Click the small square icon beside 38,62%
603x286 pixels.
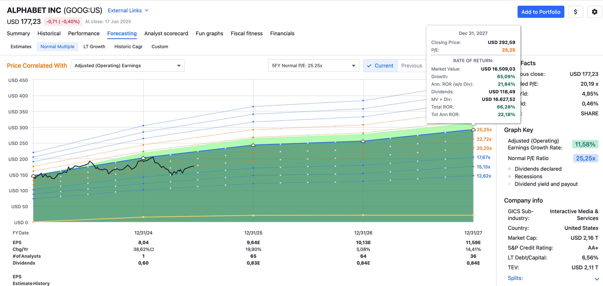[152, 250]
